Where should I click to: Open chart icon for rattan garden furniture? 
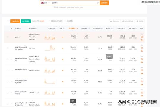(142, 90)
